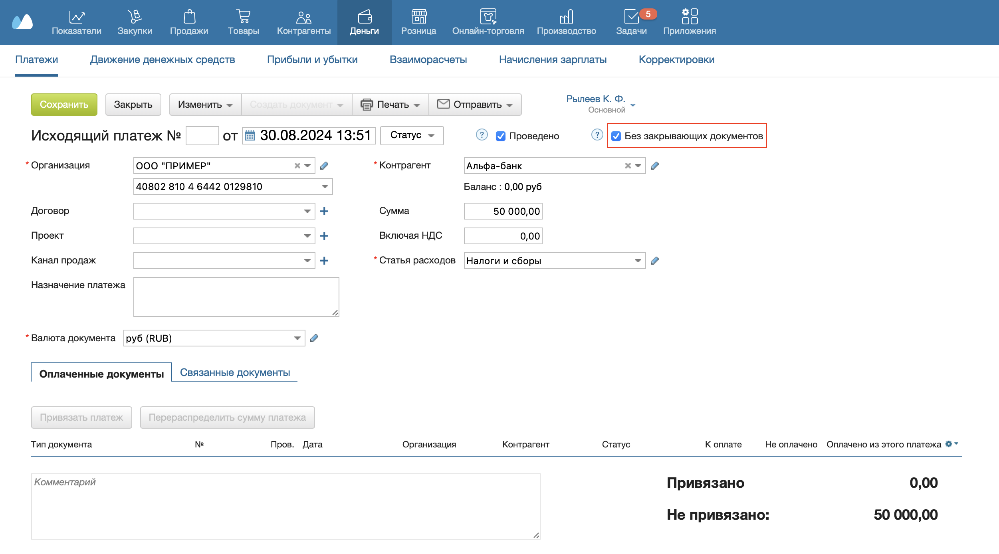Image resolution: width=999 pixels, height=554 pixels.
Task: Open the Проект dropdown
Action: pos(307,236)
